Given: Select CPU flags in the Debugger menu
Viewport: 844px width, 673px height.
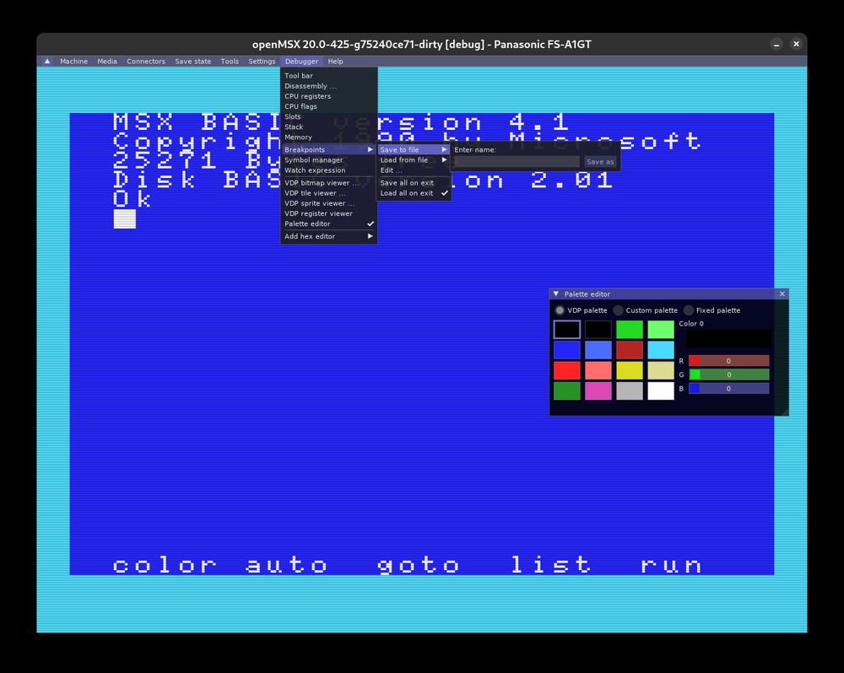Looking at the screenshot, I should pos(302,105).
